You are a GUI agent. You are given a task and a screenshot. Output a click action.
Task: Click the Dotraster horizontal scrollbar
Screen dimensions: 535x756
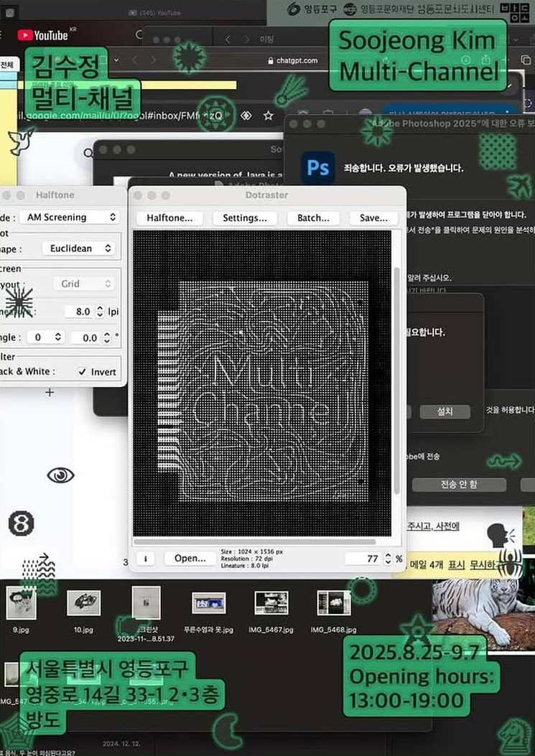(254, 541)
